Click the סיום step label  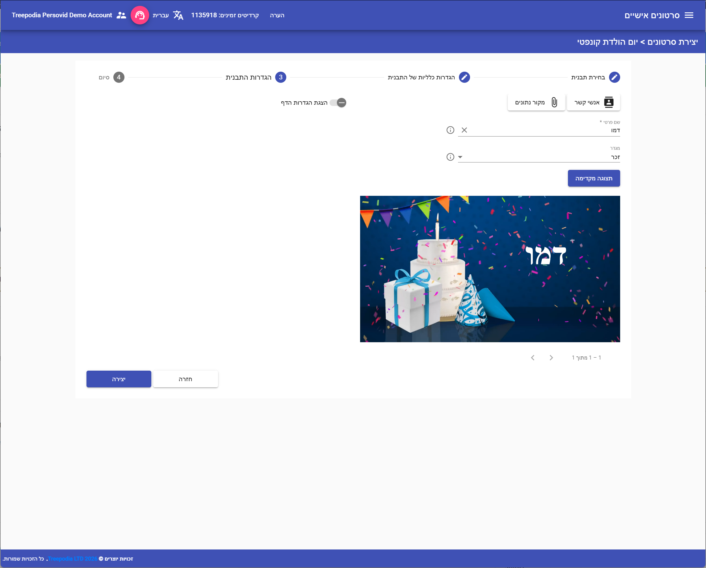[x=104, y=77]
